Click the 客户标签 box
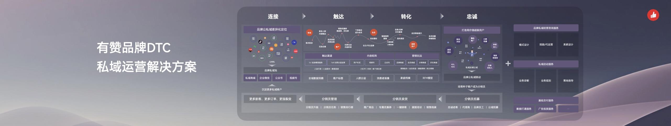This screenshot has height=126, width=671. (x=338, y=78)
